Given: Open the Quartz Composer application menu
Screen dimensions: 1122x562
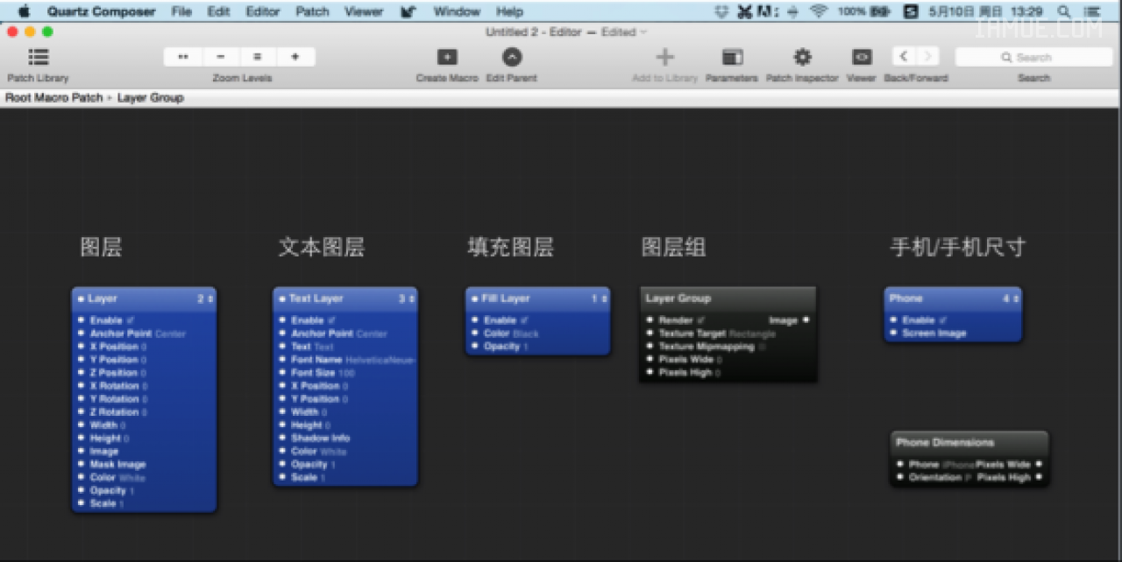Looking at the screenshot, I should [102, 11].
